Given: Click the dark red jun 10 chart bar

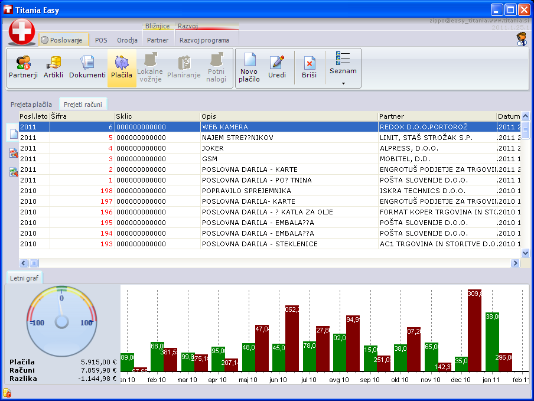Looking at the screenshot, I should [x=292, y=338].
